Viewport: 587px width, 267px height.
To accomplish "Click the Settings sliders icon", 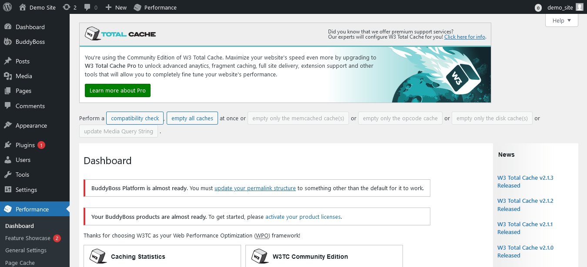I will click(8, 190).
